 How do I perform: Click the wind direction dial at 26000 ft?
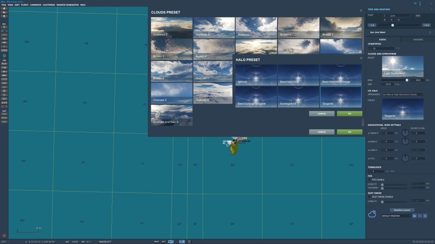(x=405, y=133)
